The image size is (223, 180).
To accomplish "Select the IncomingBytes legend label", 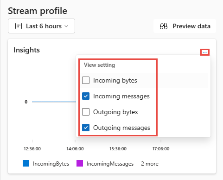I will (x=51, y=164).
